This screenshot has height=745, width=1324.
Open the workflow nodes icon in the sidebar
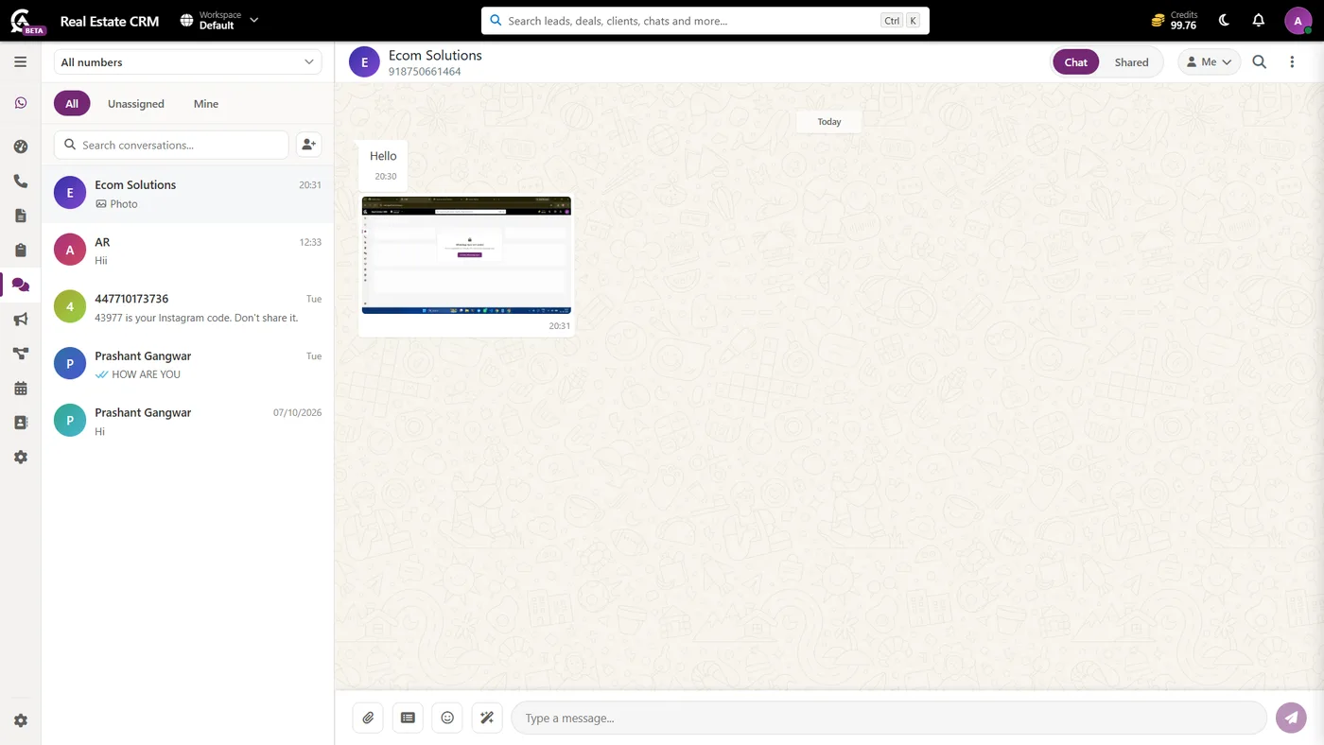coord(20,354)
